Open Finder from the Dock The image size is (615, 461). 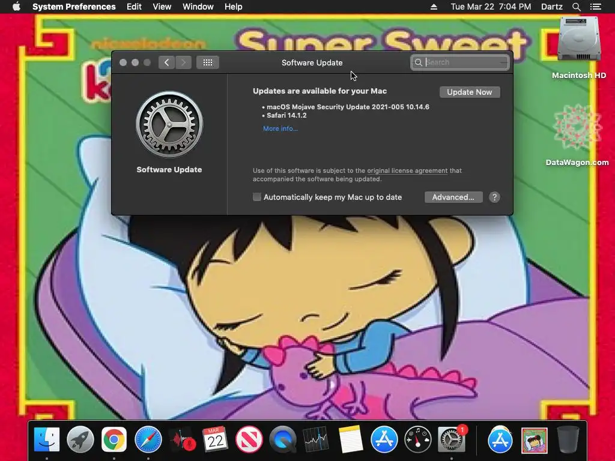coord(47,439)
